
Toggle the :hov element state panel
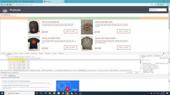click(x=161, y=58)
